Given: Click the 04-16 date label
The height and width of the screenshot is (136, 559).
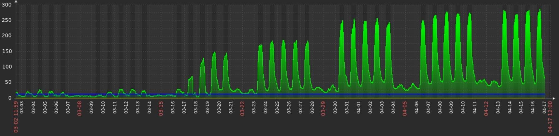Looking at the screenshot, I should tap(532, 107).
